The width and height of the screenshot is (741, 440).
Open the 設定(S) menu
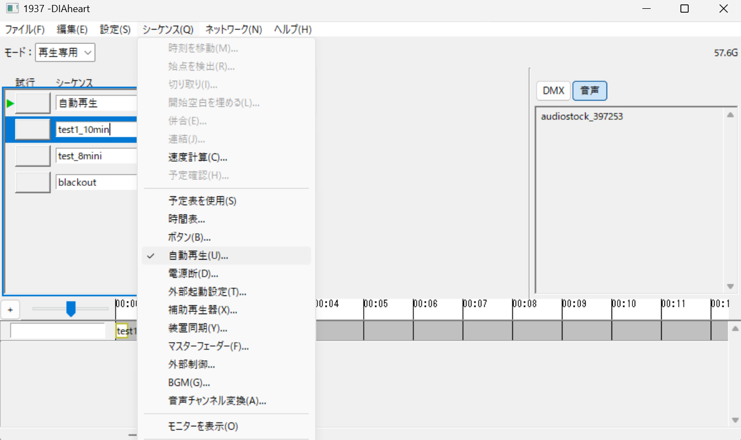pyautogui.click(x=115, y=30)
